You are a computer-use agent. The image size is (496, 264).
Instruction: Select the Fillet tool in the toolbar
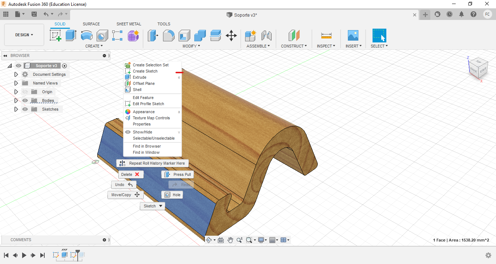coord(168,35)
